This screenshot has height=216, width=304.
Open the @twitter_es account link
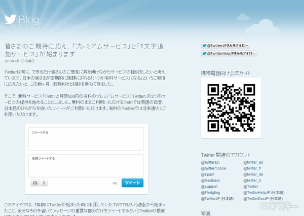[x=253, y=162]
